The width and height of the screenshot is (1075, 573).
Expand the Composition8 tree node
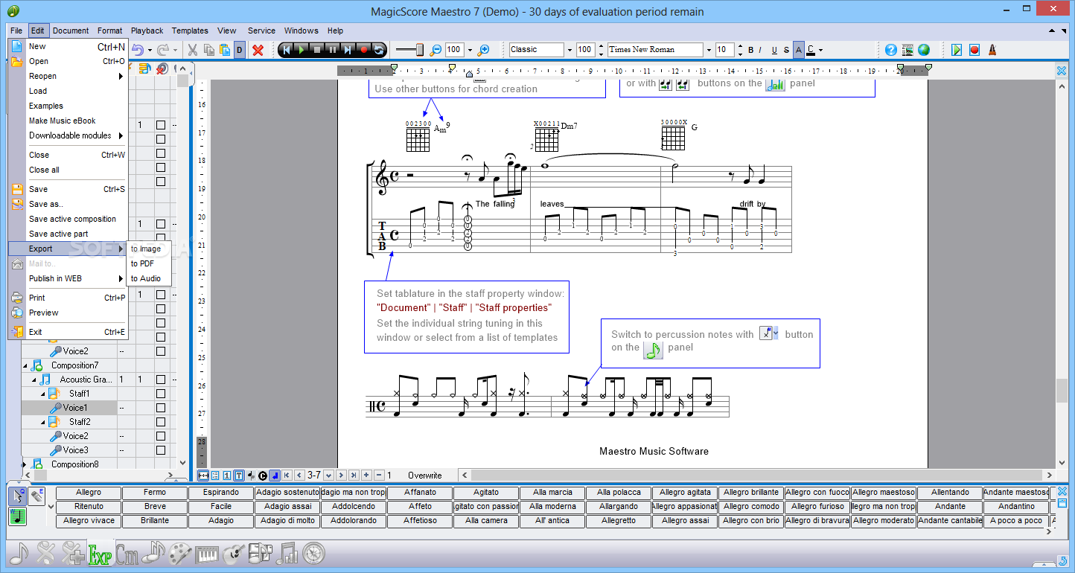pos(25,464)
